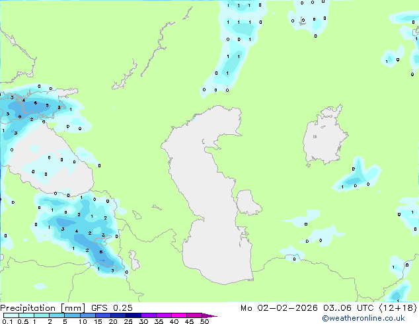Click the 1–2 mm legend swatch
The height and width of the screenshot is (324, 419).
click(x=42, y=315)
